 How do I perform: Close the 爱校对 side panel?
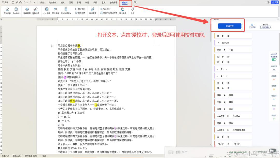click(x=278, y=19)
